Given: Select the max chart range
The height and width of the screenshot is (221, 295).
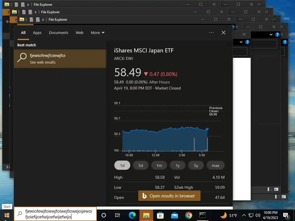Looking at the screenshot, I should click(x=215, y=165).
